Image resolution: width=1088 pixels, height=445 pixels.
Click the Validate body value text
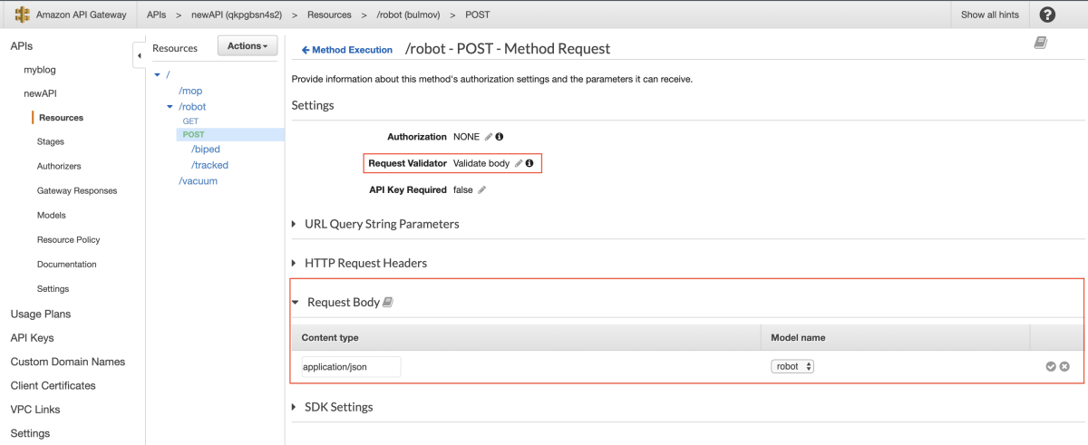[x=481, y=163]
